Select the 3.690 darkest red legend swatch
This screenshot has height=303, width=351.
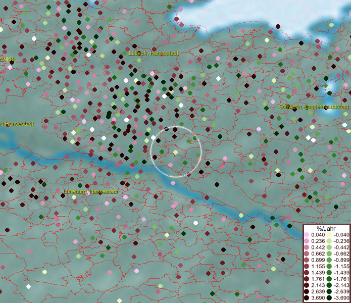coord(307,298)
